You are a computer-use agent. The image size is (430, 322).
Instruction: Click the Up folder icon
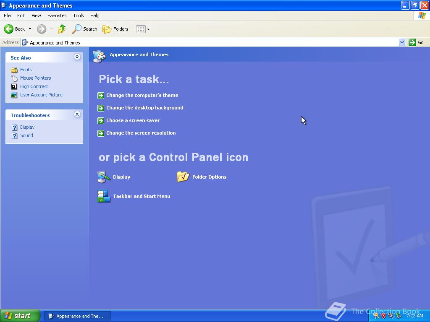tap(61, 29)
